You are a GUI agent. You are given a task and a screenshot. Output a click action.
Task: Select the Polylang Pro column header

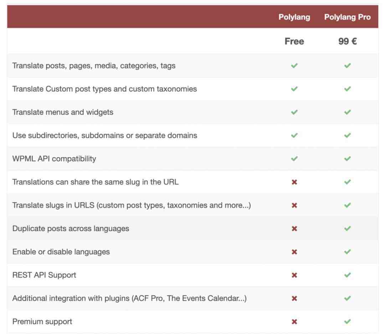click(347, 17)
